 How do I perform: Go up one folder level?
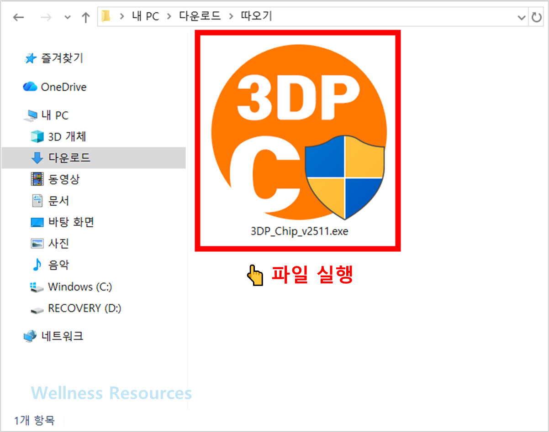(x=85, y=17)
